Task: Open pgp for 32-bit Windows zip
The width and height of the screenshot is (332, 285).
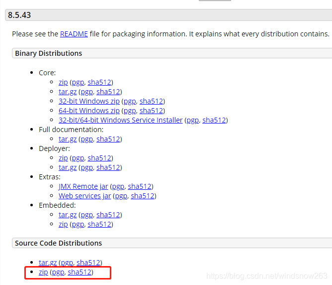Action: tap(130, 101)
